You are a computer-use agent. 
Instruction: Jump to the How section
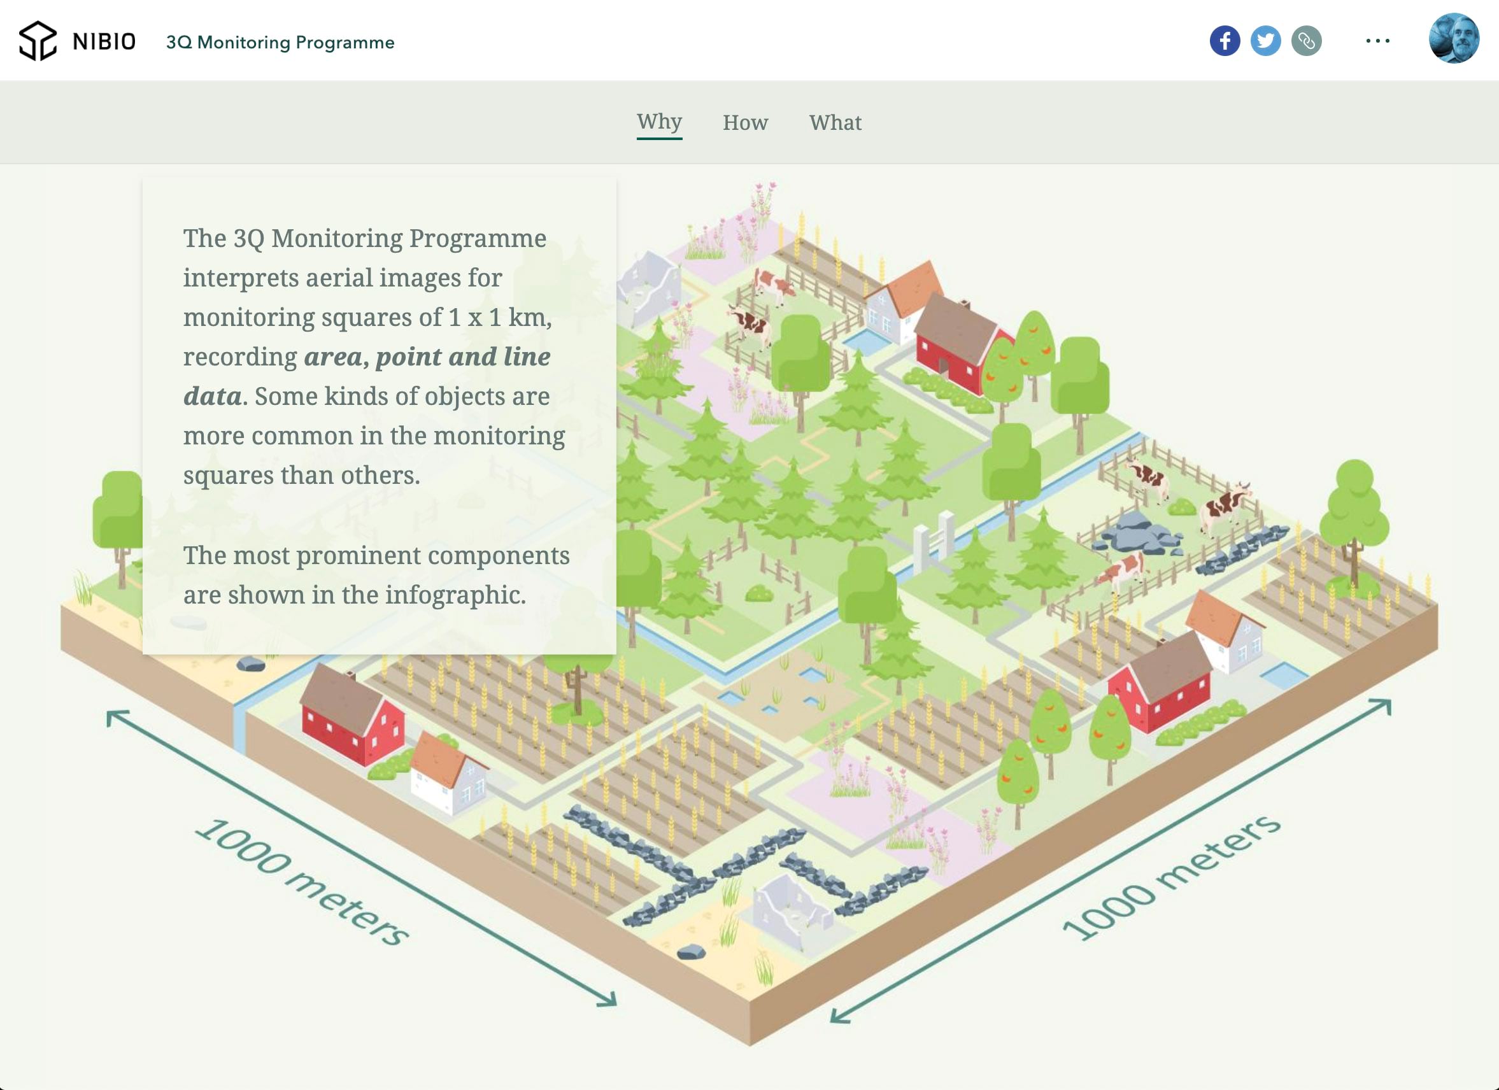745,123
